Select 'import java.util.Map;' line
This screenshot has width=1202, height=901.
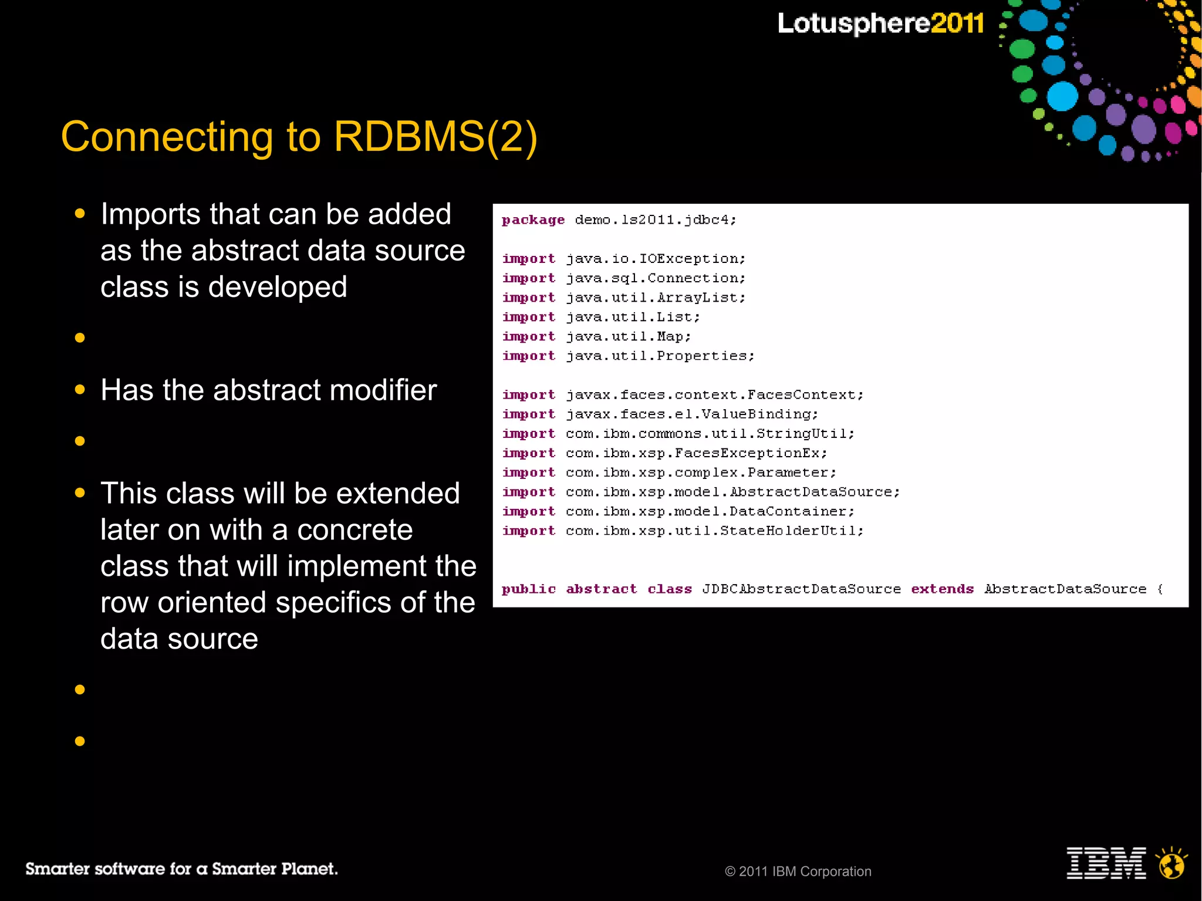point(597,336)
